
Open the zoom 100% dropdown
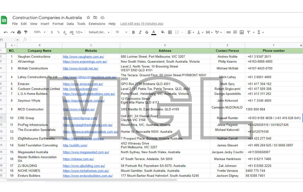coord(39,32)
